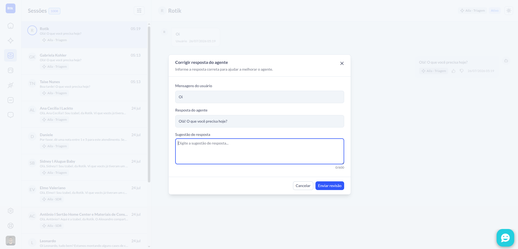This screenshot has height=249, width=518.
Task: Open the Aila - Triagem agent selector
Action: coord(473,11)
